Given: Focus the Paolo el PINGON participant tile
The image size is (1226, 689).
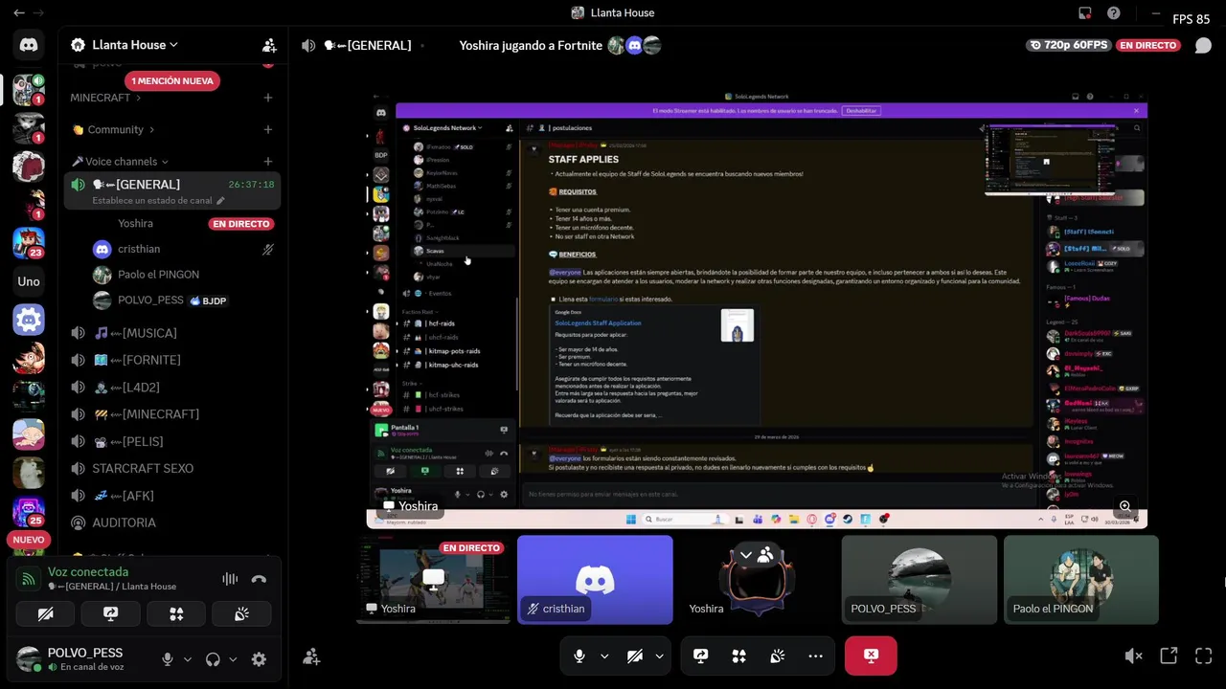Looking at the screenshot, I should (x=1080, y=580).
